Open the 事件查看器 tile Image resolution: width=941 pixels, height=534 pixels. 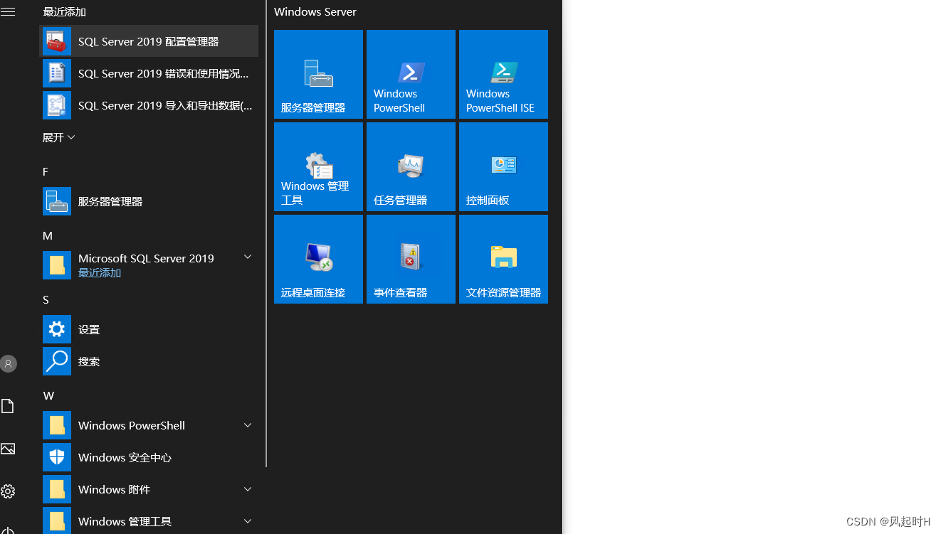coord(410,259)
